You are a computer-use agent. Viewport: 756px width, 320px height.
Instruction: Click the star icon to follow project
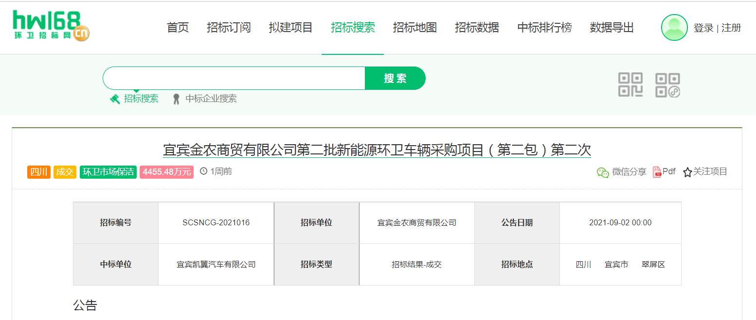pos(687,172)
